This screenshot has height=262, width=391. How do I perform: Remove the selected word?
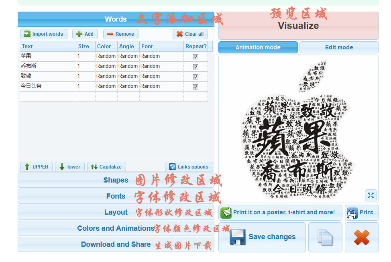[121, 34]
